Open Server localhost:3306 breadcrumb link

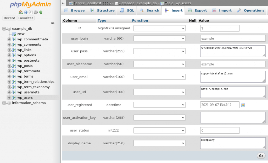(x=92, y=3)
